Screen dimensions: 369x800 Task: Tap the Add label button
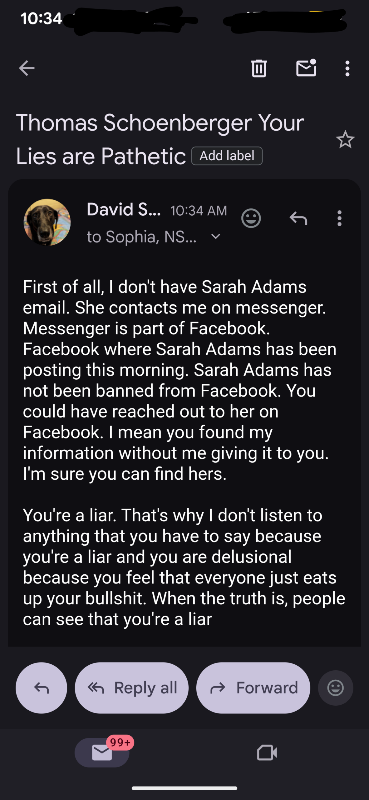227,156
